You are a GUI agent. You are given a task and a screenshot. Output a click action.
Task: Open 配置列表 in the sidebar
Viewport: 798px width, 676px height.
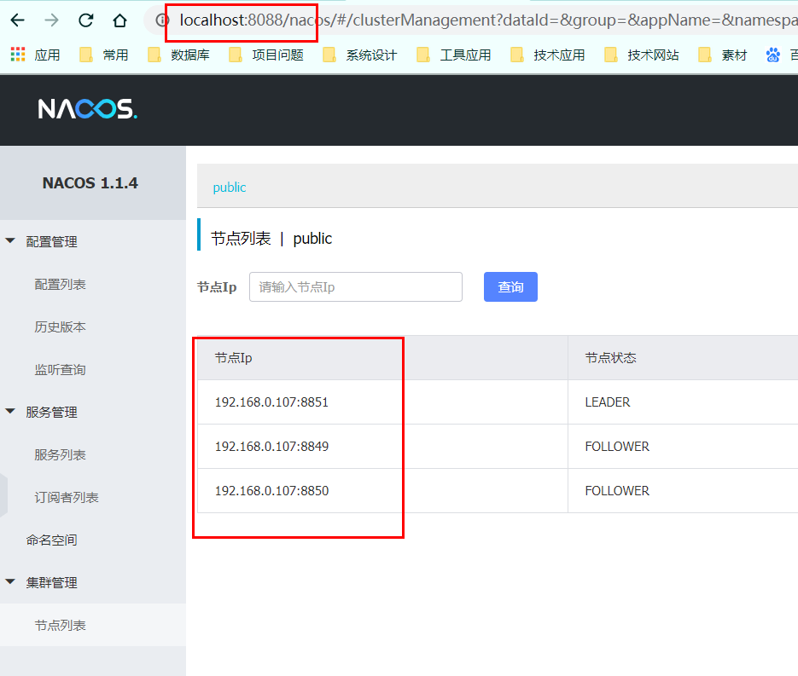(x=60, y=284)
